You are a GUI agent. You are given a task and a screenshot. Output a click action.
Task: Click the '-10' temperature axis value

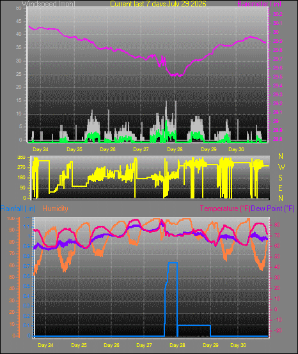[278, 320]
